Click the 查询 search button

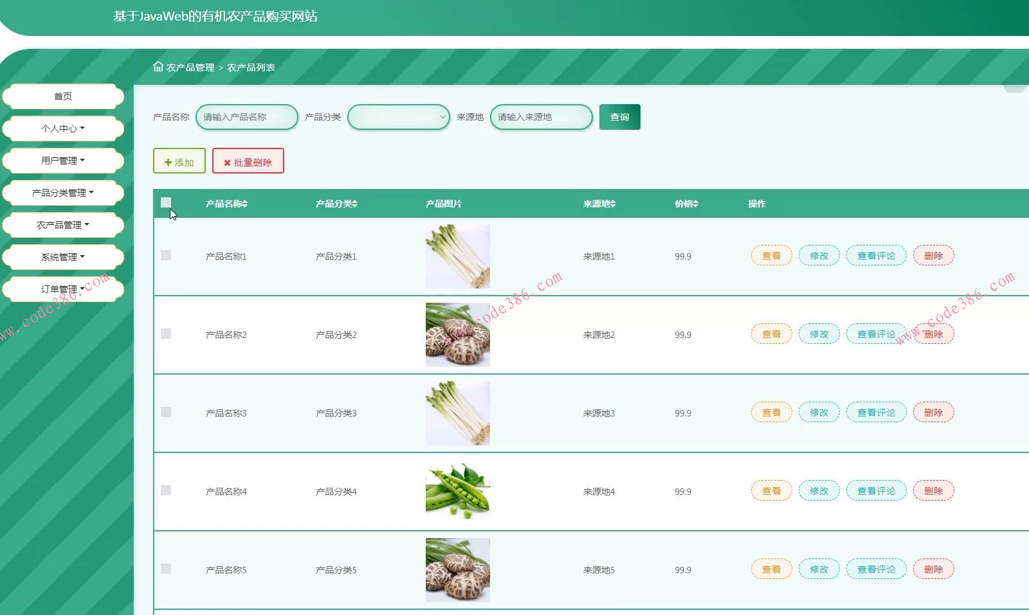619,117
